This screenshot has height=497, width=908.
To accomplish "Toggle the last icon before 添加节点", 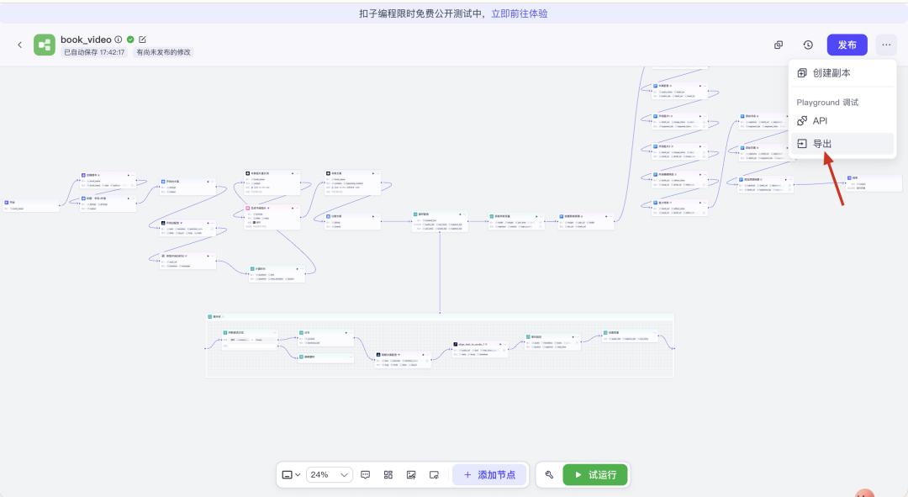I will tap(432, 473).
